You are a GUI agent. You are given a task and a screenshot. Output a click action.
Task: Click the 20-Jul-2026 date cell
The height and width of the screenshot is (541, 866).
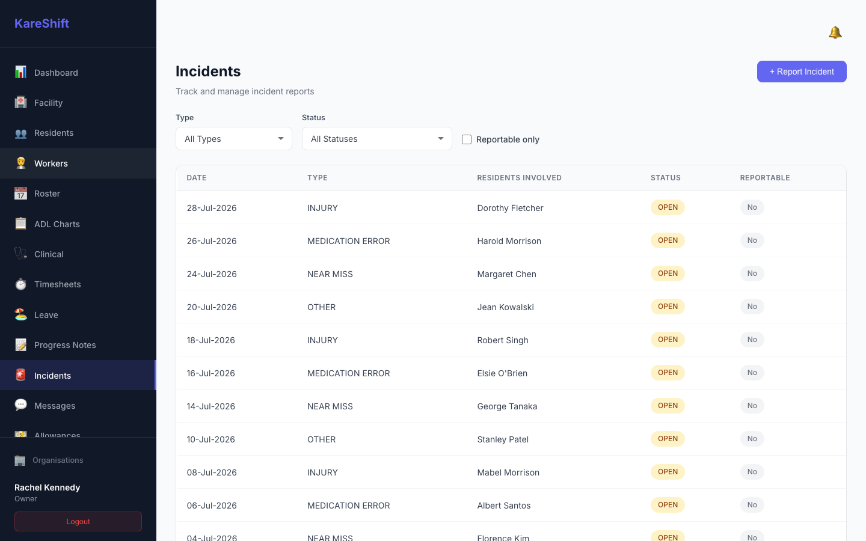tap(212, 307)
